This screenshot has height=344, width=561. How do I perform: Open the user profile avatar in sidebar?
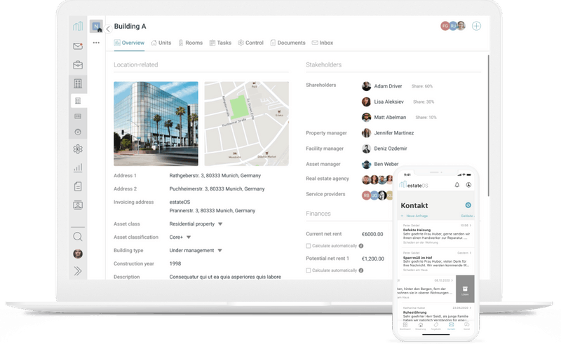pyautogui.click(x=78, y=254)
